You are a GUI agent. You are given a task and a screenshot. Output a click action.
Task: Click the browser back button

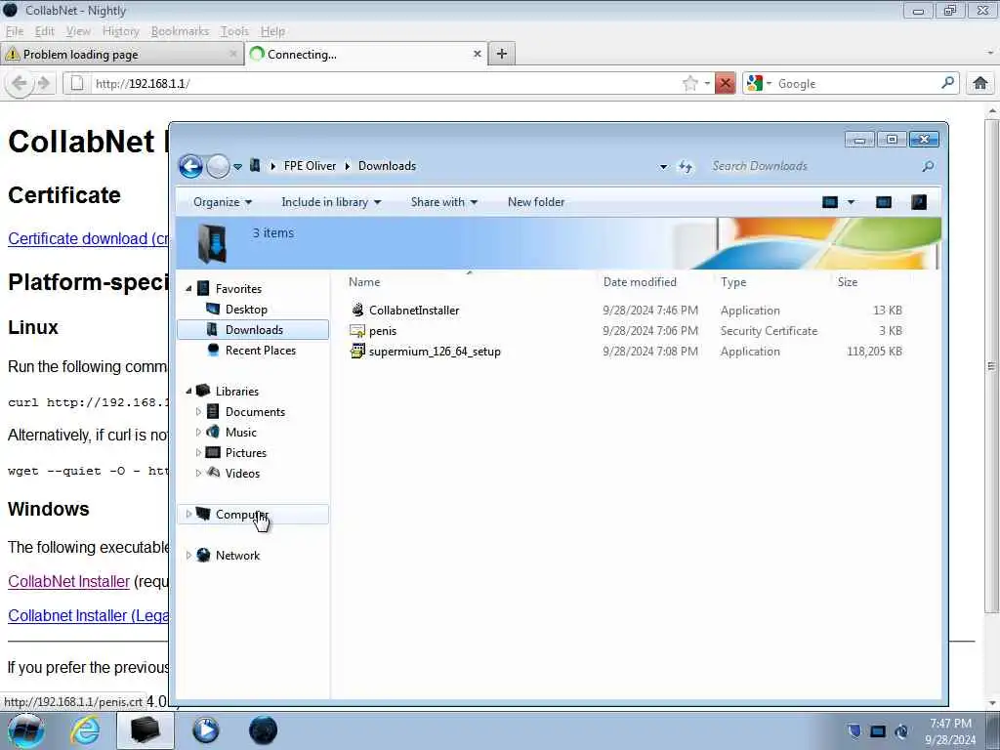point(20,84)
